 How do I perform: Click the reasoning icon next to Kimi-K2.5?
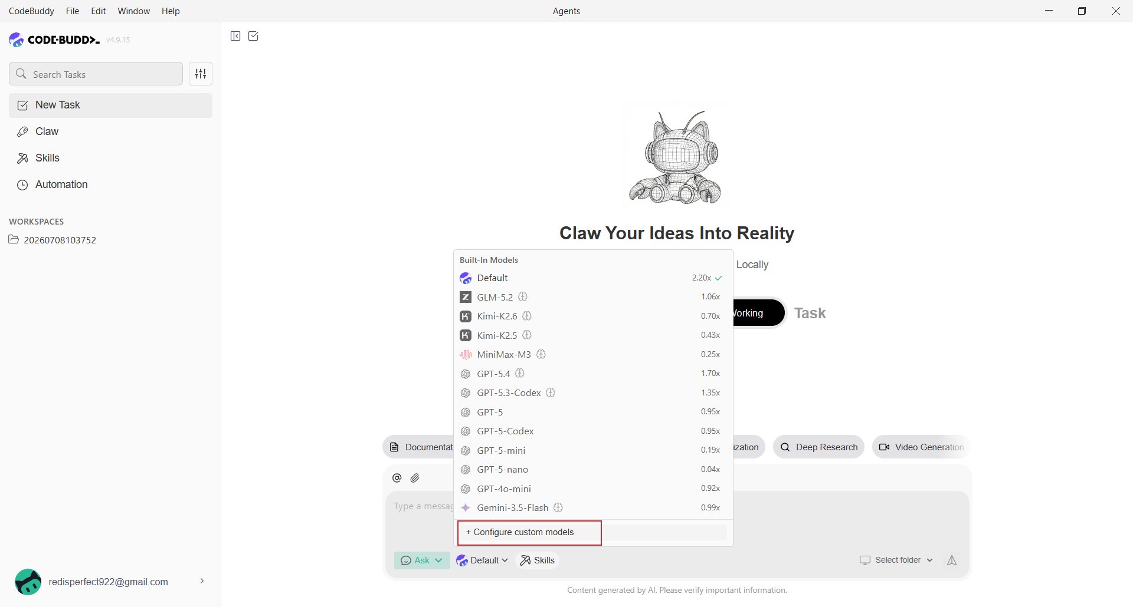(527, 335)
